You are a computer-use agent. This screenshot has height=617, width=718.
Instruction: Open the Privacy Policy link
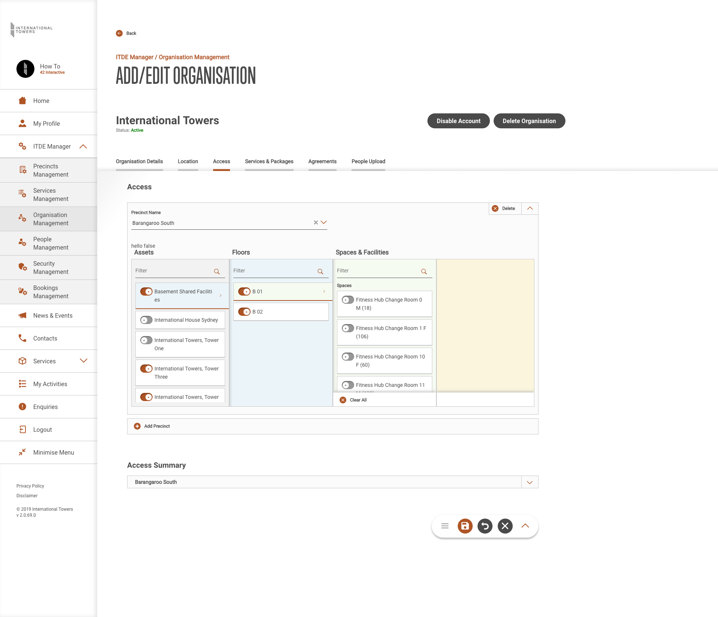tap(30, 486)
